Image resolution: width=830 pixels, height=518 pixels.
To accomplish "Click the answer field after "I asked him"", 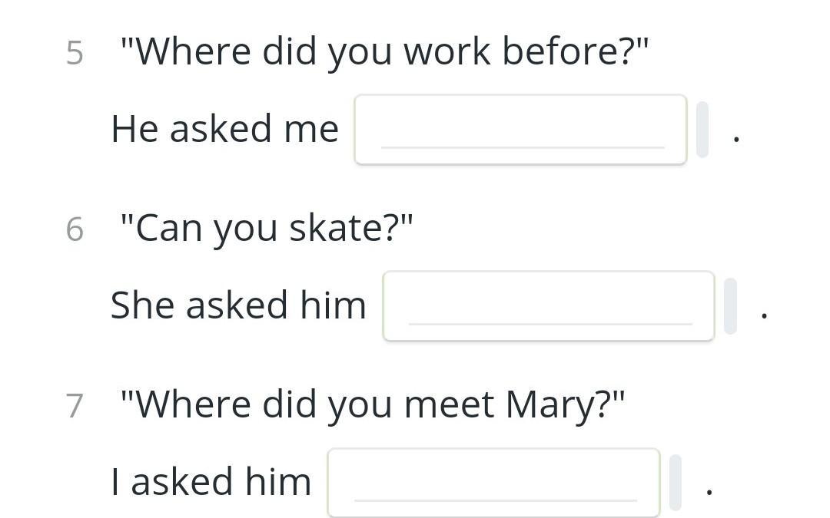I will click(493, 483).
